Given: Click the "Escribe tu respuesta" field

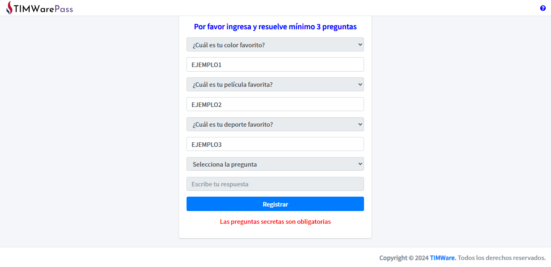Looking at the screenshot, I should click(x=275, y=183).
